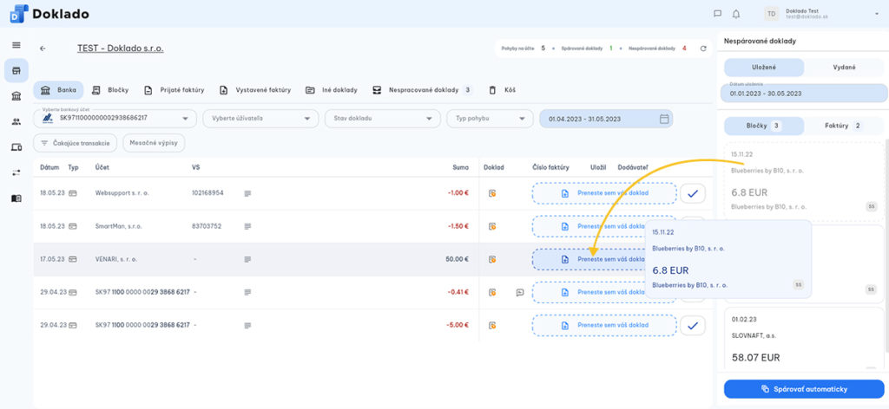Expand the Doklado Test user menu arrow

pyautogui.click(x=877, y=14)
